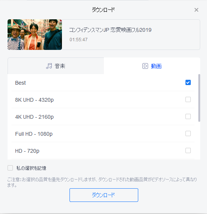The width and height of the screenshot is (207, 214).
Task: Check the 4K UHD - 2160p checkbox
Action: pyautogui.click(x=188, y=116)
